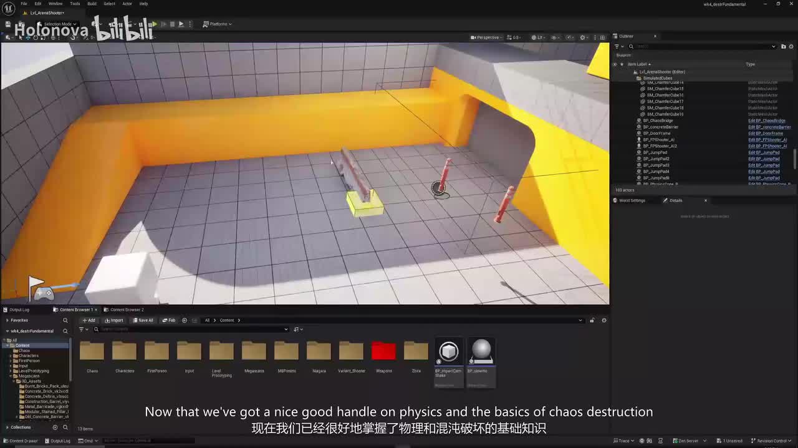Toggle Outliner visibility eye column header
This screenshot has height=448, width=798.
(x=615, y=64)
